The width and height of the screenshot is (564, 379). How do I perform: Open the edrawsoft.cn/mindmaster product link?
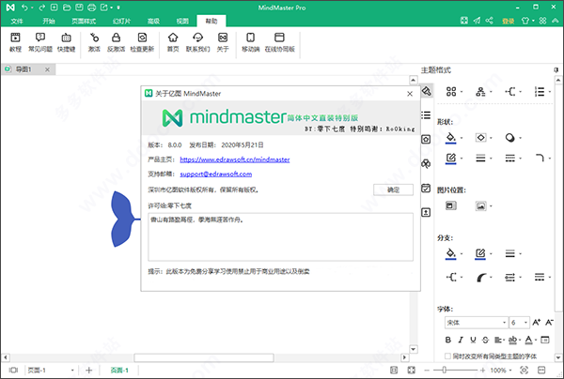234,159
